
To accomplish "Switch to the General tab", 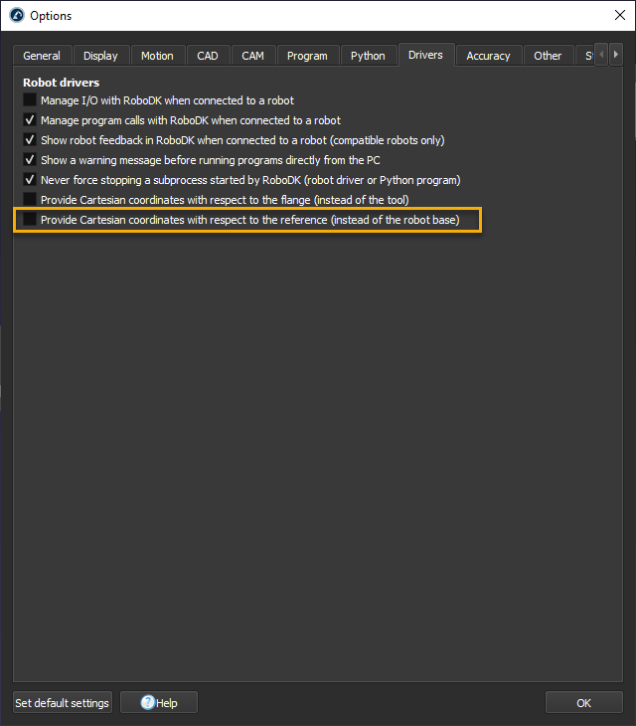I will click(42, 56).
